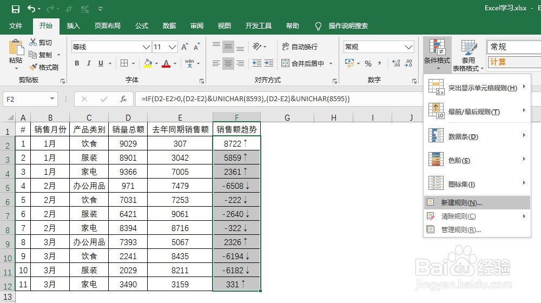Apply accounting number format icon
The width and height of the screenshot is (541, 303).
click(x=349, y=63)
